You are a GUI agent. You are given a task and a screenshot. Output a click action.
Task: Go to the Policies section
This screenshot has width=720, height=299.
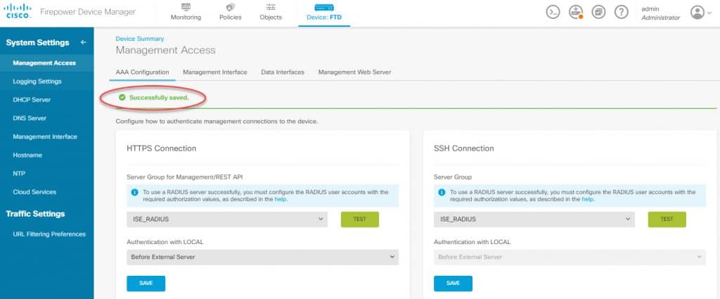pos(230,12)
